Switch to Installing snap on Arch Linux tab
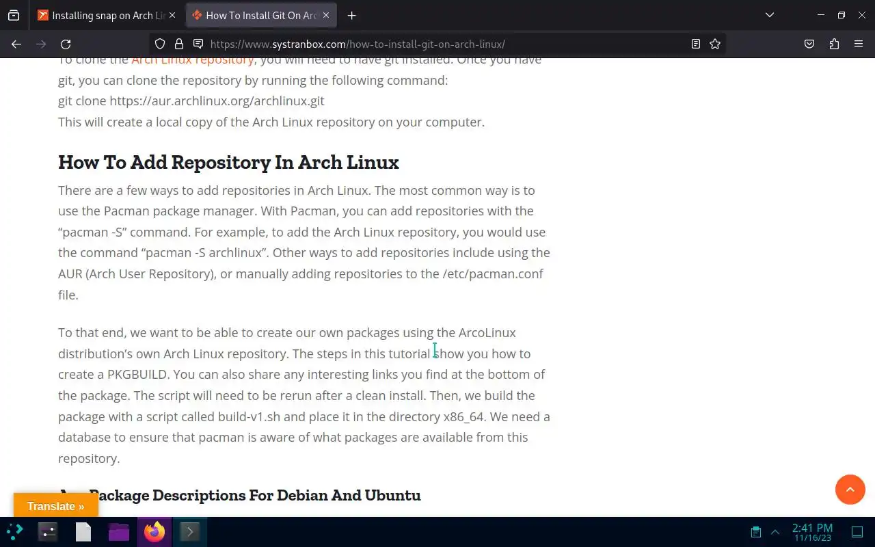The width and height of the screenshot is (875, 547). pos(106,15)
